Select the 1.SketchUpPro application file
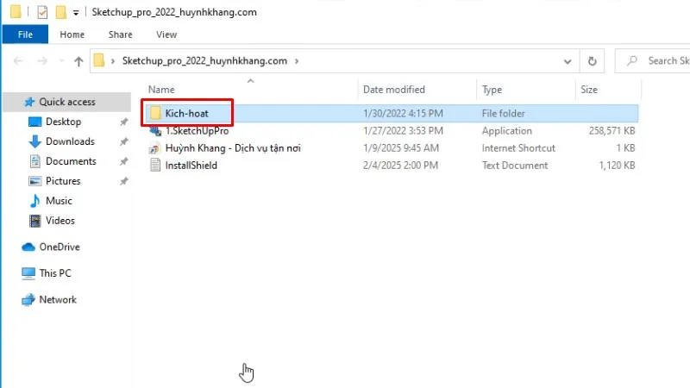This screenshot has width=690, height=388. (x=196, y=131)
